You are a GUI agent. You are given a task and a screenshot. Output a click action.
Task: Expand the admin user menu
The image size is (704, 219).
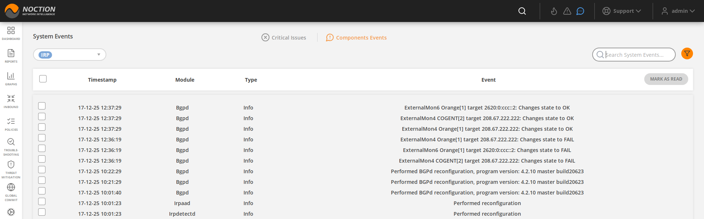[678, 11]
